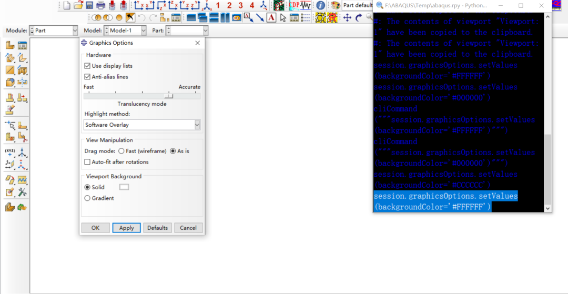Apply custom view number 3
Viewport: 568px width, 294px height.
pos(240,5)
